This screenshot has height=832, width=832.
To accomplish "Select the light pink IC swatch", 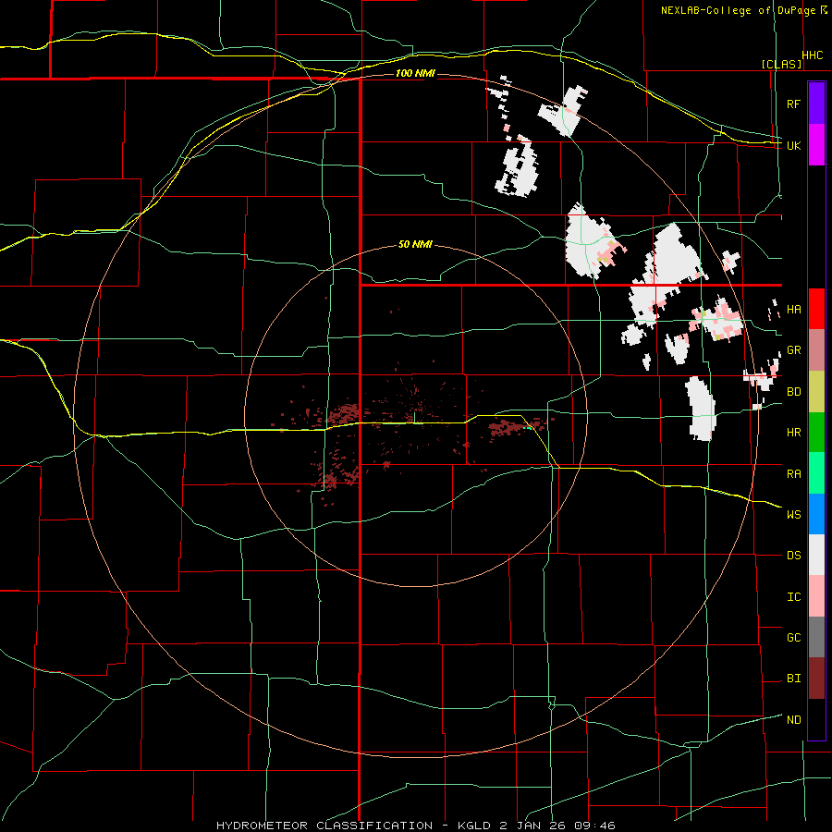I will [816, 596].
